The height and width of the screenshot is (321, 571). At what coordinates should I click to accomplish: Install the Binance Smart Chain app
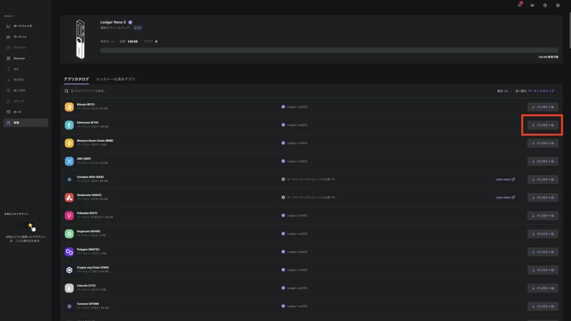[x=543, y=143]
